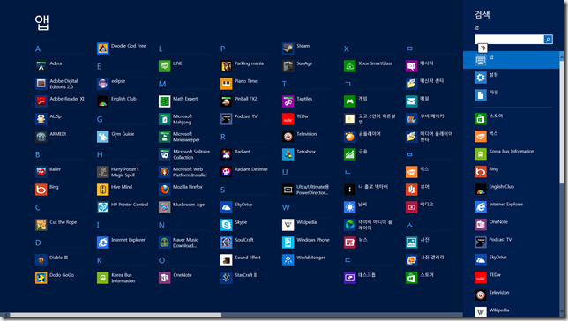The height and width of the screenshot is (321, 568).
Task: Open the Dodo GoGo icon
Action: (41, 278)
